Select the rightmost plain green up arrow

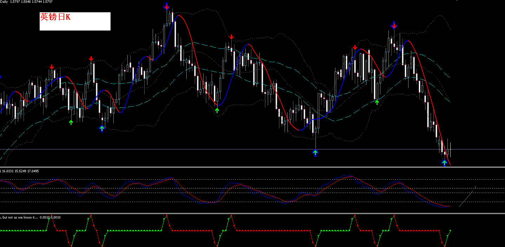[377, 102]
